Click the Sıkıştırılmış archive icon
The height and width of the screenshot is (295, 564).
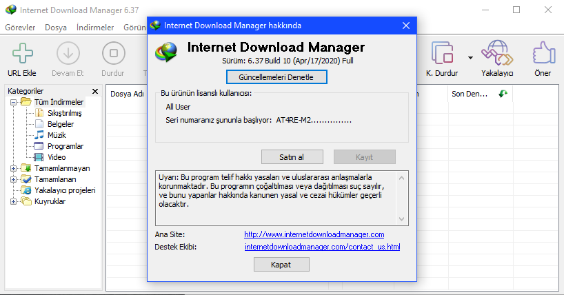[39, 113]
